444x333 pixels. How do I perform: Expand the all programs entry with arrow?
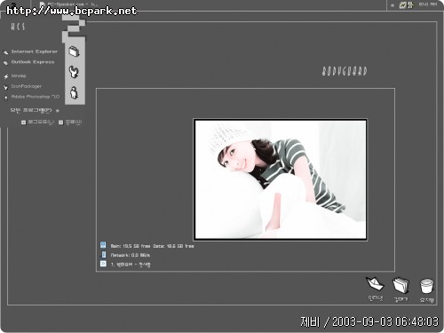click(x=35, y=110)
